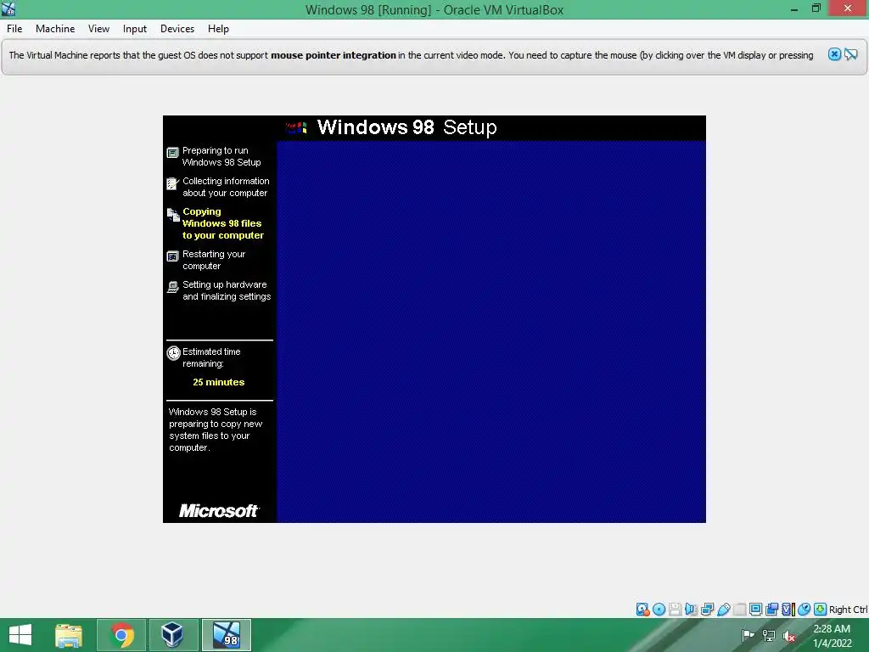Click the network adapters status icon
This screenshot has height=652, width=869.
707,610
